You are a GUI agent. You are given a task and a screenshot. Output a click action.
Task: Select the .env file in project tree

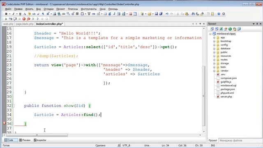(x=223, y=74)
